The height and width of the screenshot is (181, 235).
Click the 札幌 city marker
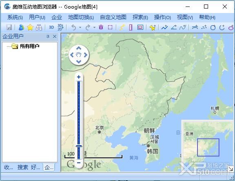click(215, 112)
